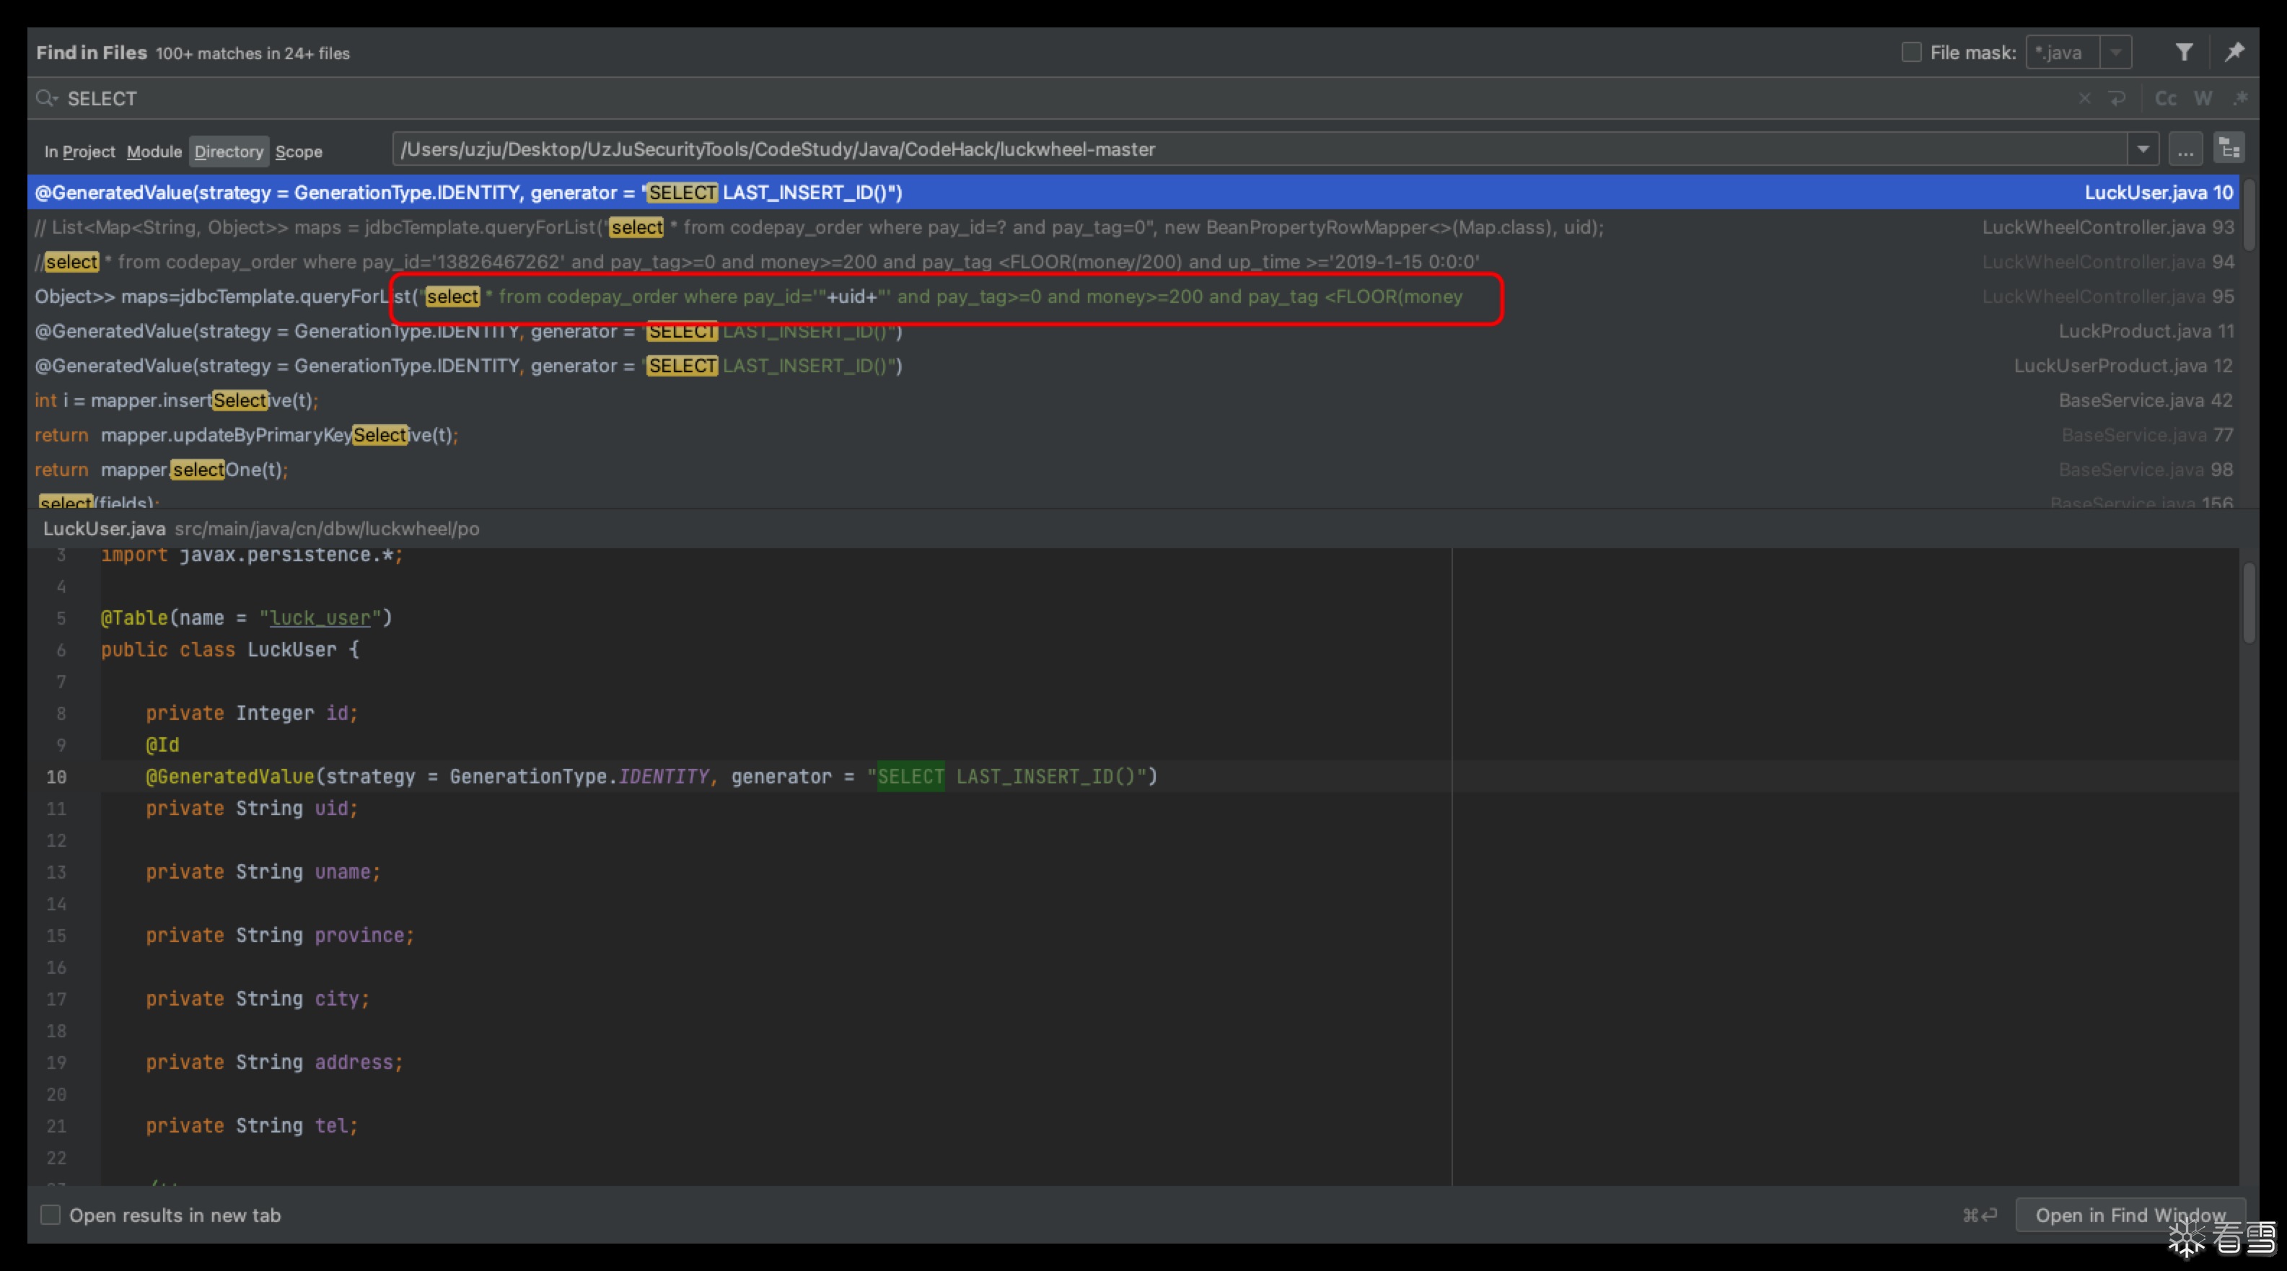Enable the File mask checkbox

(1911, 53)
